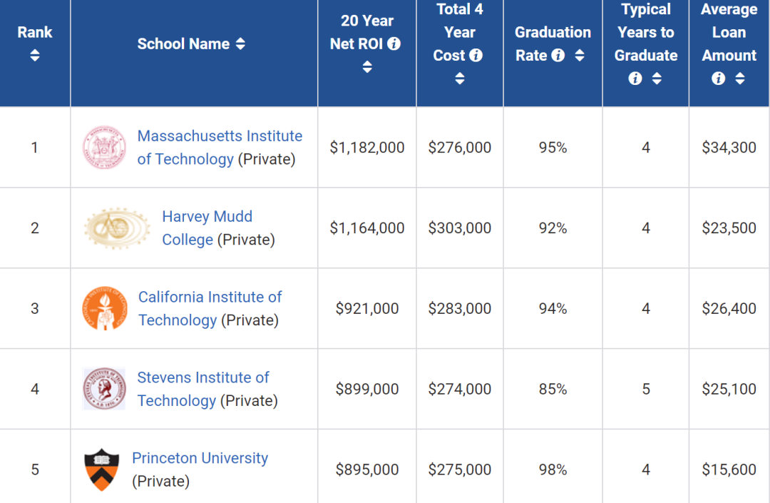Open Massachusetts Institute of Technology link
770x503 pixels.
coord(220,136)
